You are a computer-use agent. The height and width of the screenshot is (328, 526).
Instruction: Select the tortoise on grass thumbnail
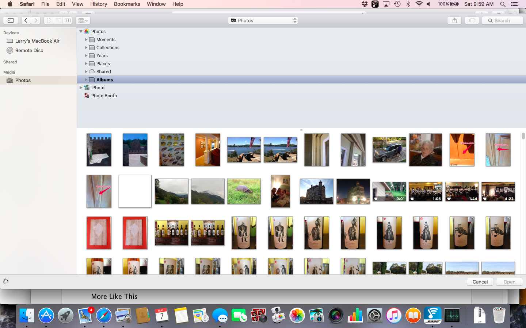(x=244, y=191)
